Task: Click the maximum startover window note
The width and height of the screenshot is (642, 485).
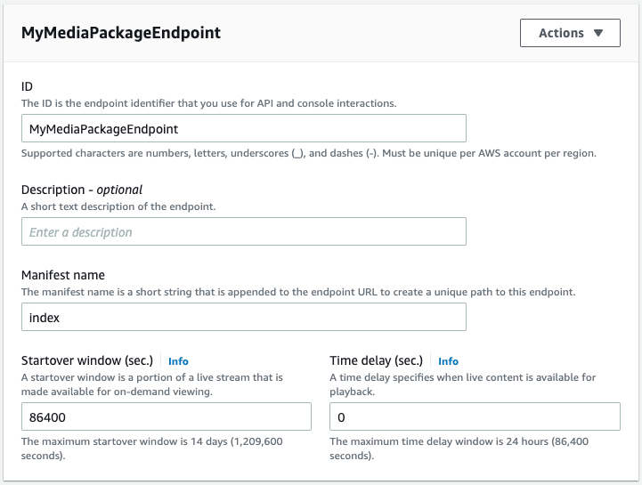Action: [x=152, y=449]
